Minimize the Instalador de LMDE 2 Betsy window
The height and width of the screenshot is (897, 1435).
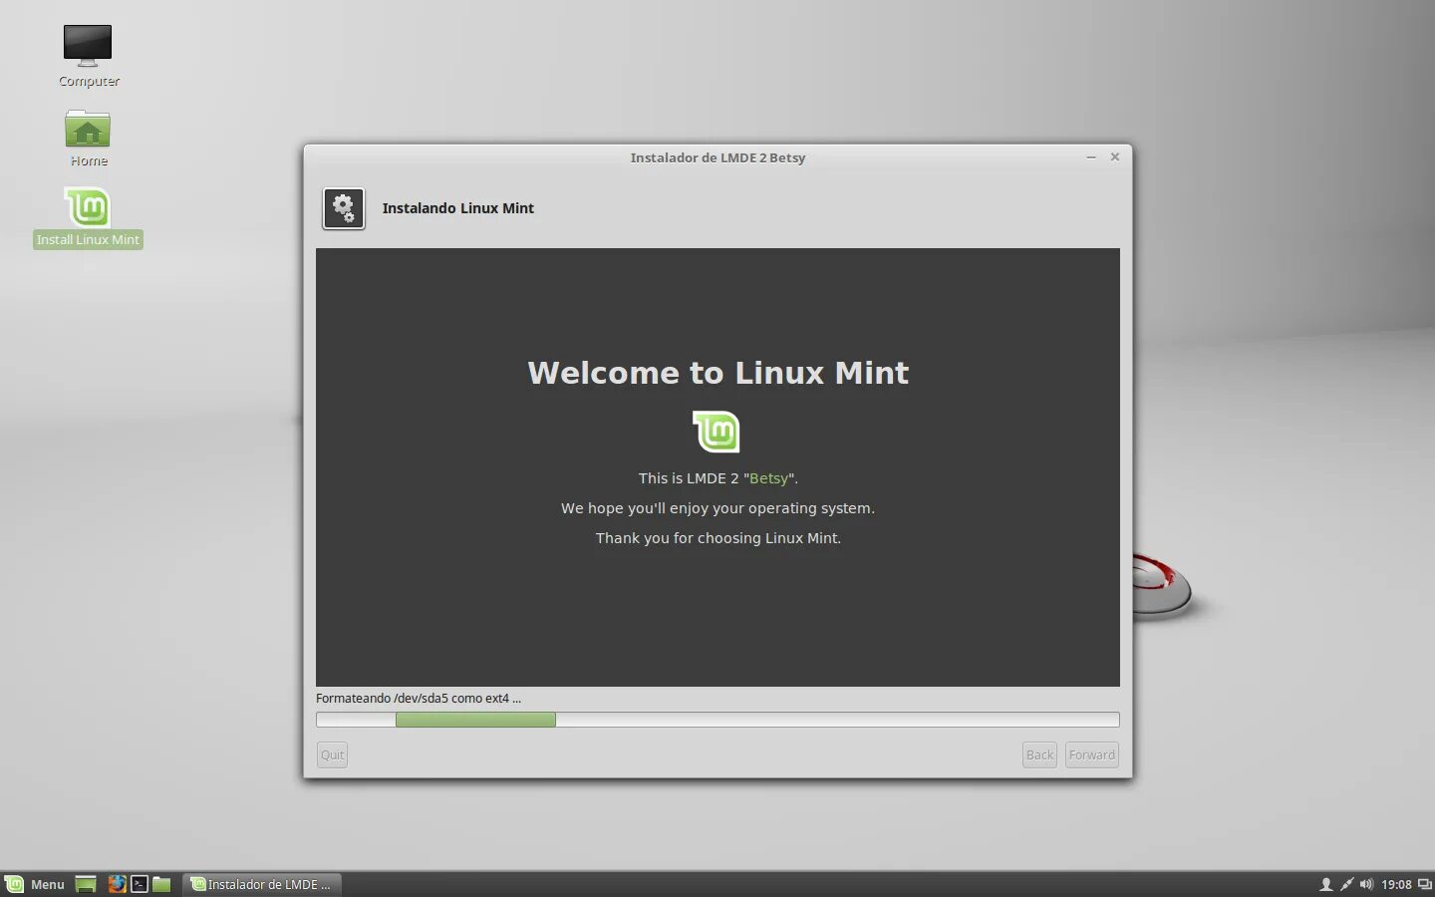pyautogui.click(x=1091, y=157)
